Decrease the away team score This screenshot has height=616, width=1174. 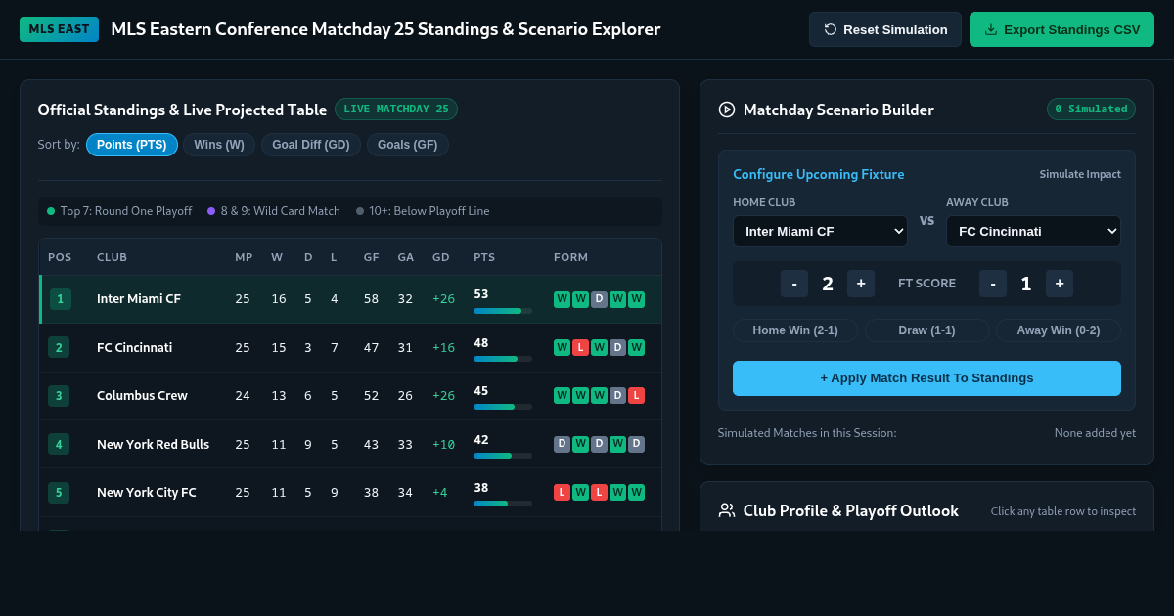[993, 284]
